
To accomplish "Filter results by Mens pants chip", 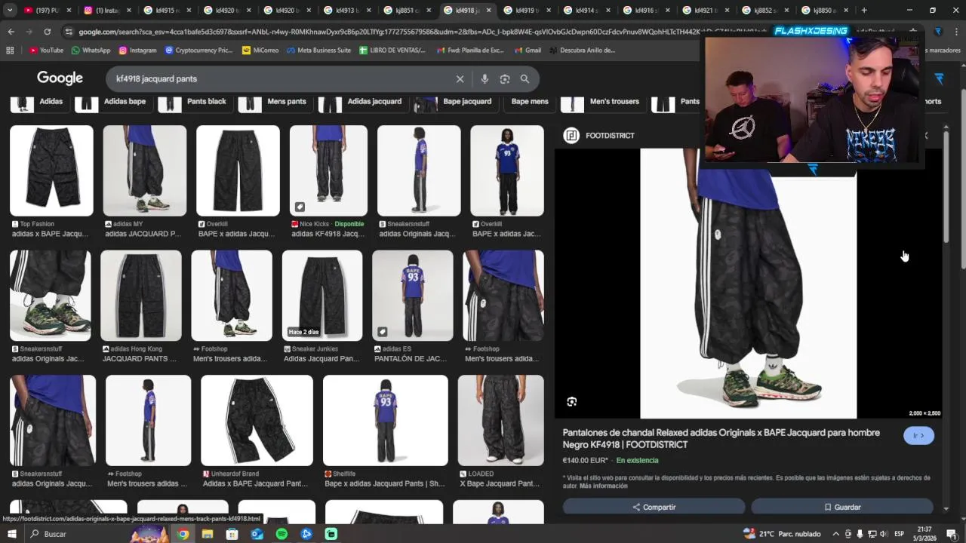I will click(274, 103).
